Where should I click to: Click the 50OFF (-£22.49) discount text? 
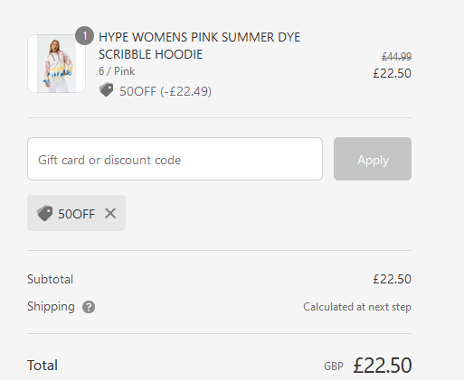pyautogui.click(x=166, y=91)
